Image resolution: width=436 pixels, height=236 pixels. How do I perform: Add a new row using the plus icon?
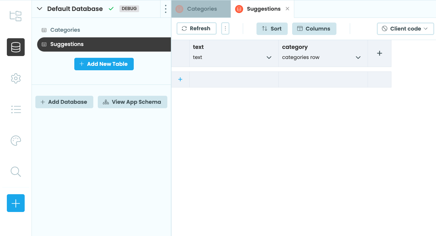point(180,79)
